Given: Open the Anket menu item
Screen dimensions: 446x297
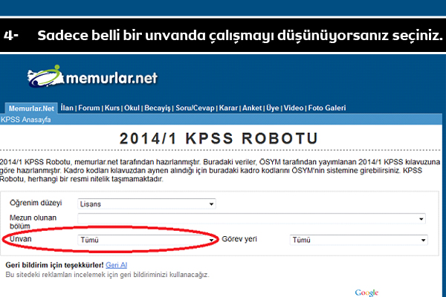Looking at the screenshot, I should [252, 108].
